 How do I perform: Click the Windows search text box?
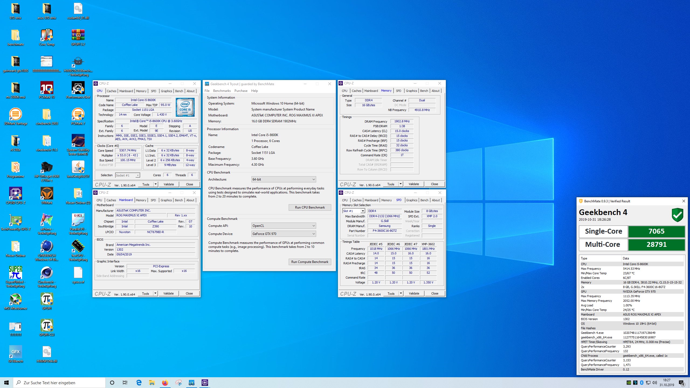[59, 383]
